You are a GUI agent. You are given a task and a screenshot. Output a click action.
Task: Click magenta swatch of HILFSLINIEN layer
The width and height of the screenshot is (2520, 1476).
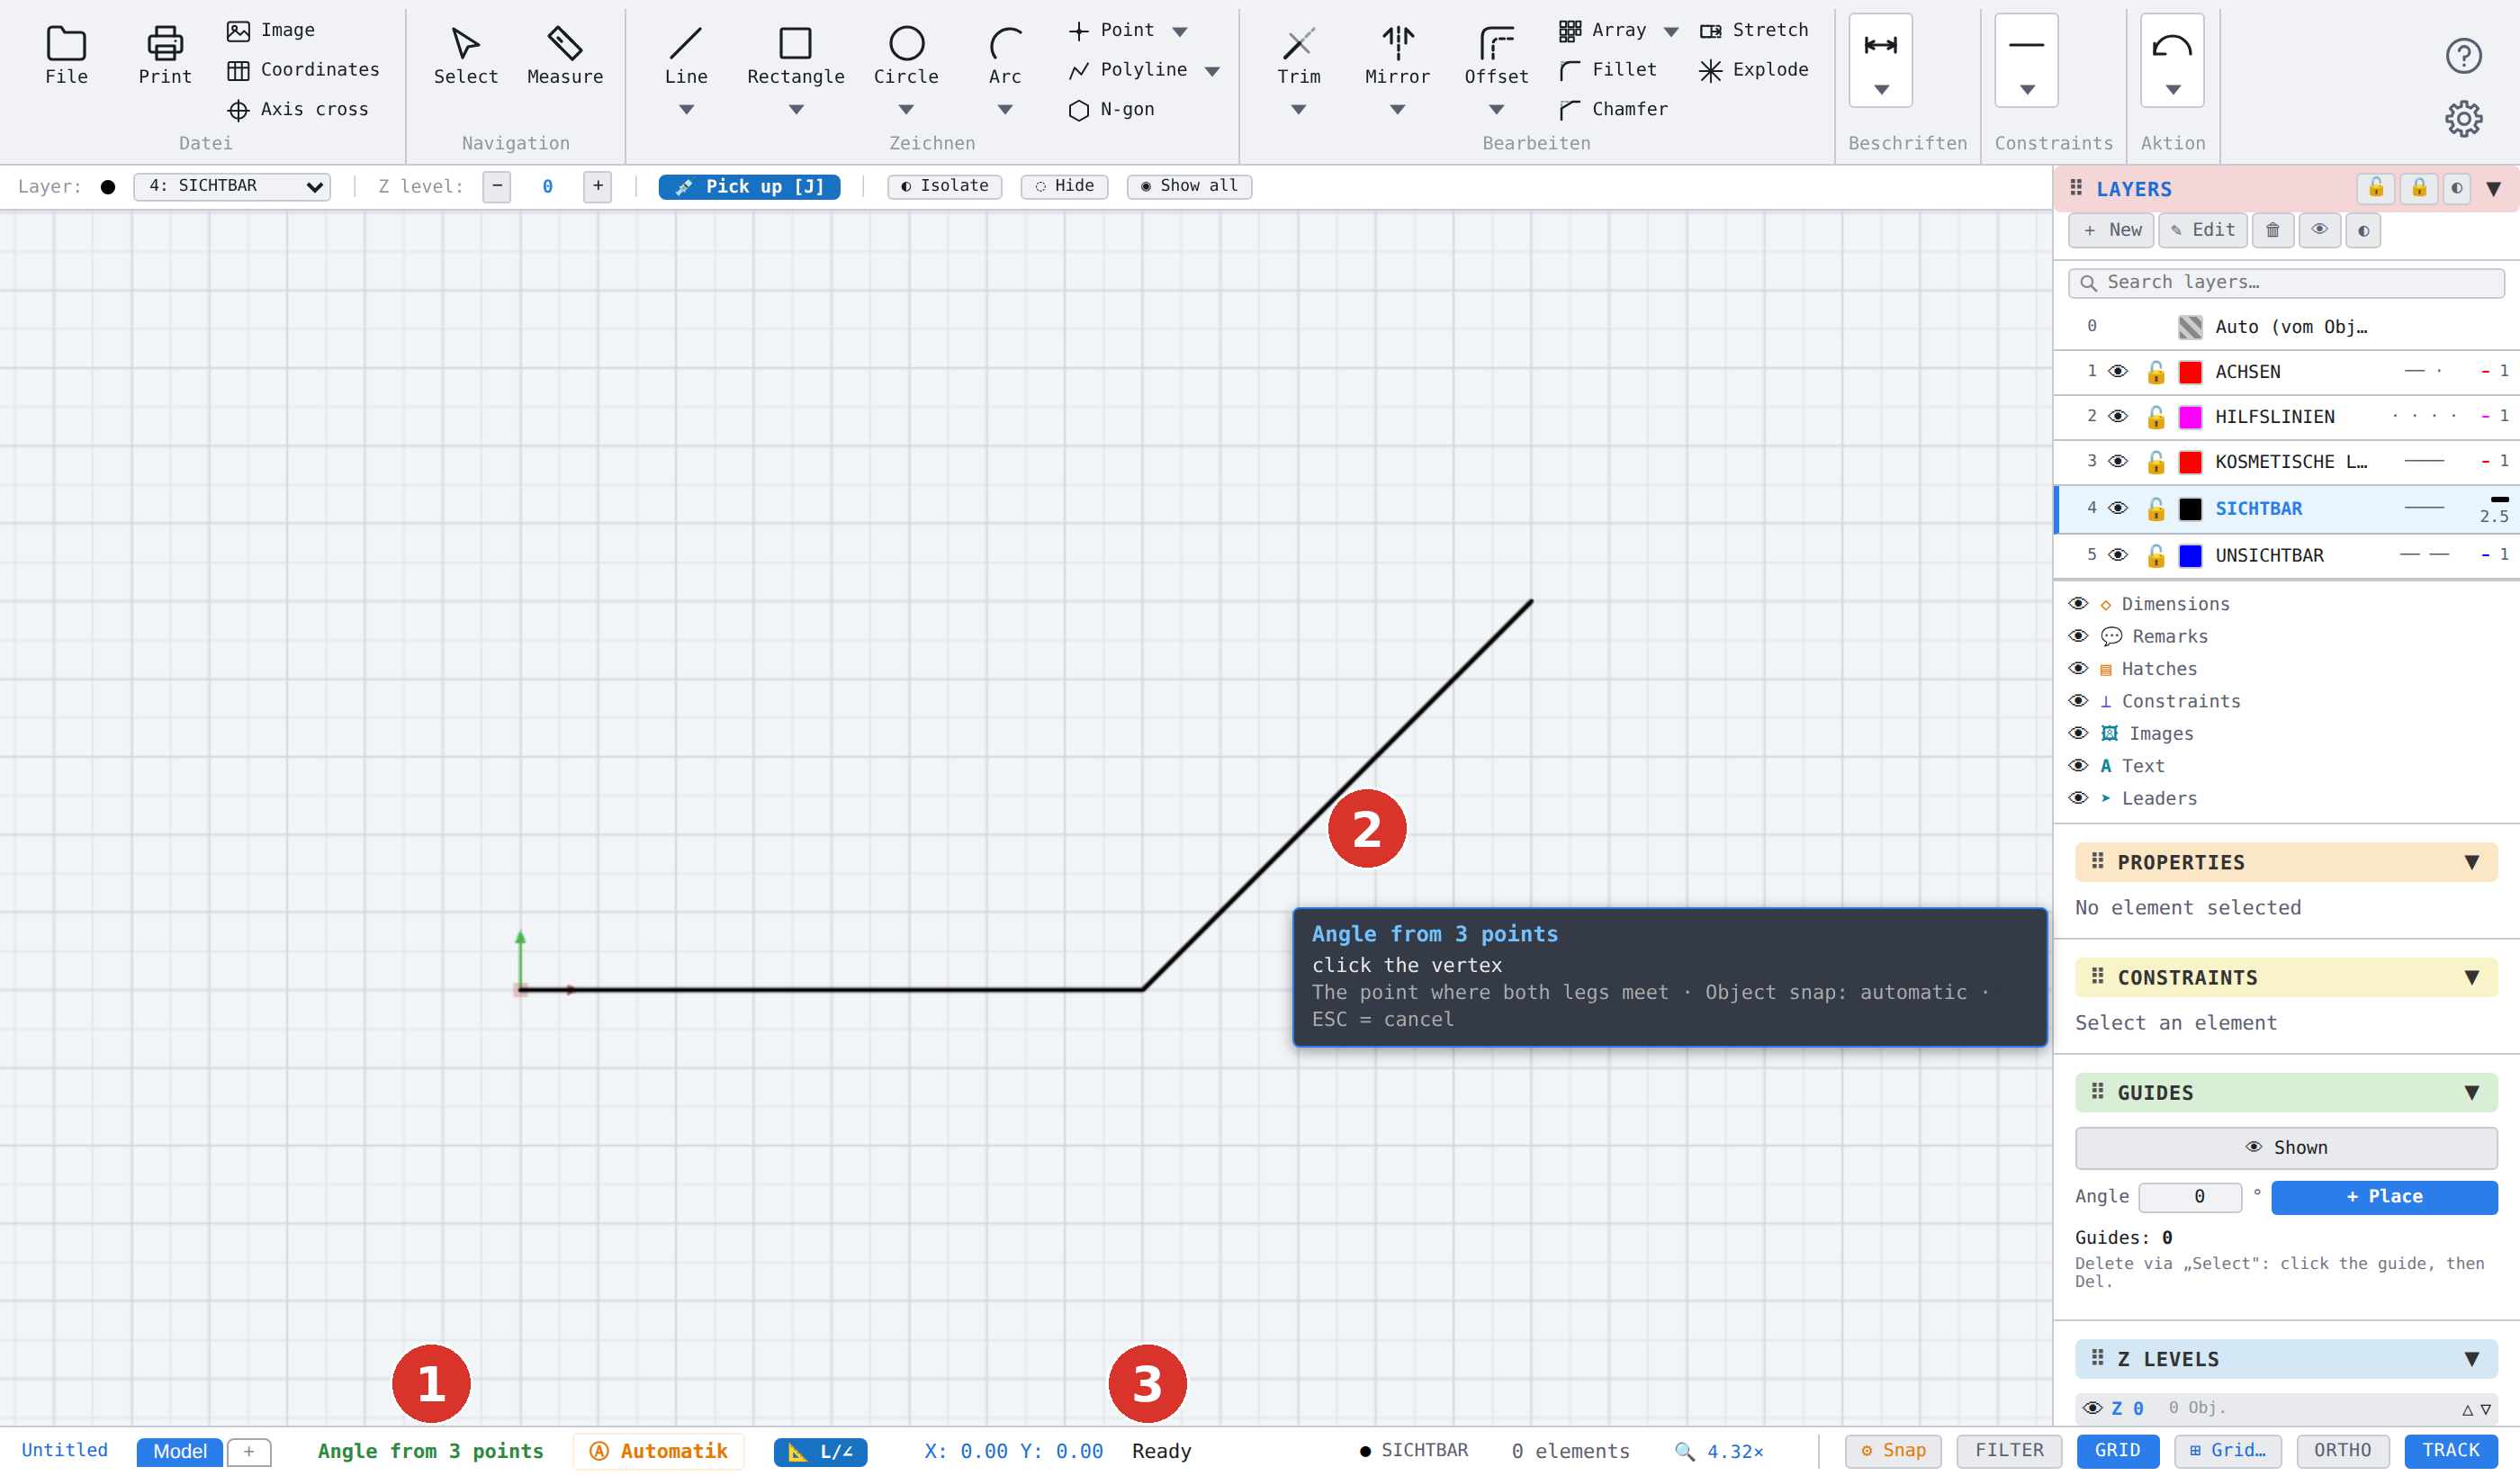click(2190, 417)
